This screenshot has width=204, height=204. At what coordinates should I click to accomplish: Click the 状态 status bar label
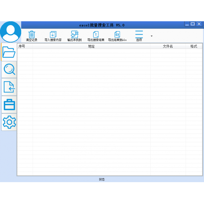102,180
